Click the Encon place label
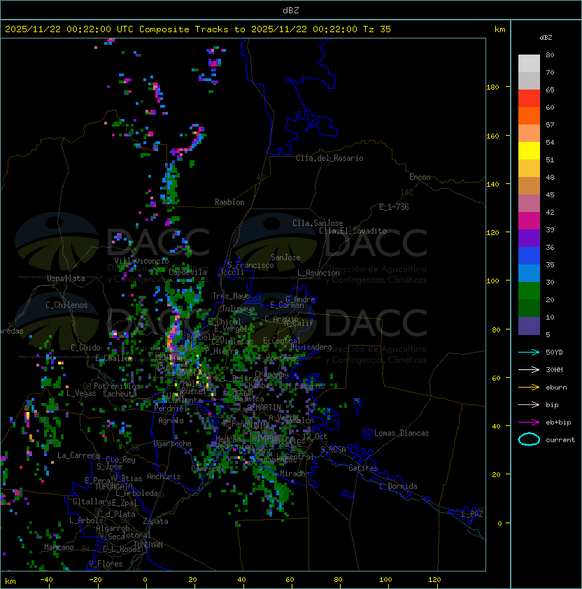The height and width of the screenshot is (589, 582). click(x=420, y=177)
